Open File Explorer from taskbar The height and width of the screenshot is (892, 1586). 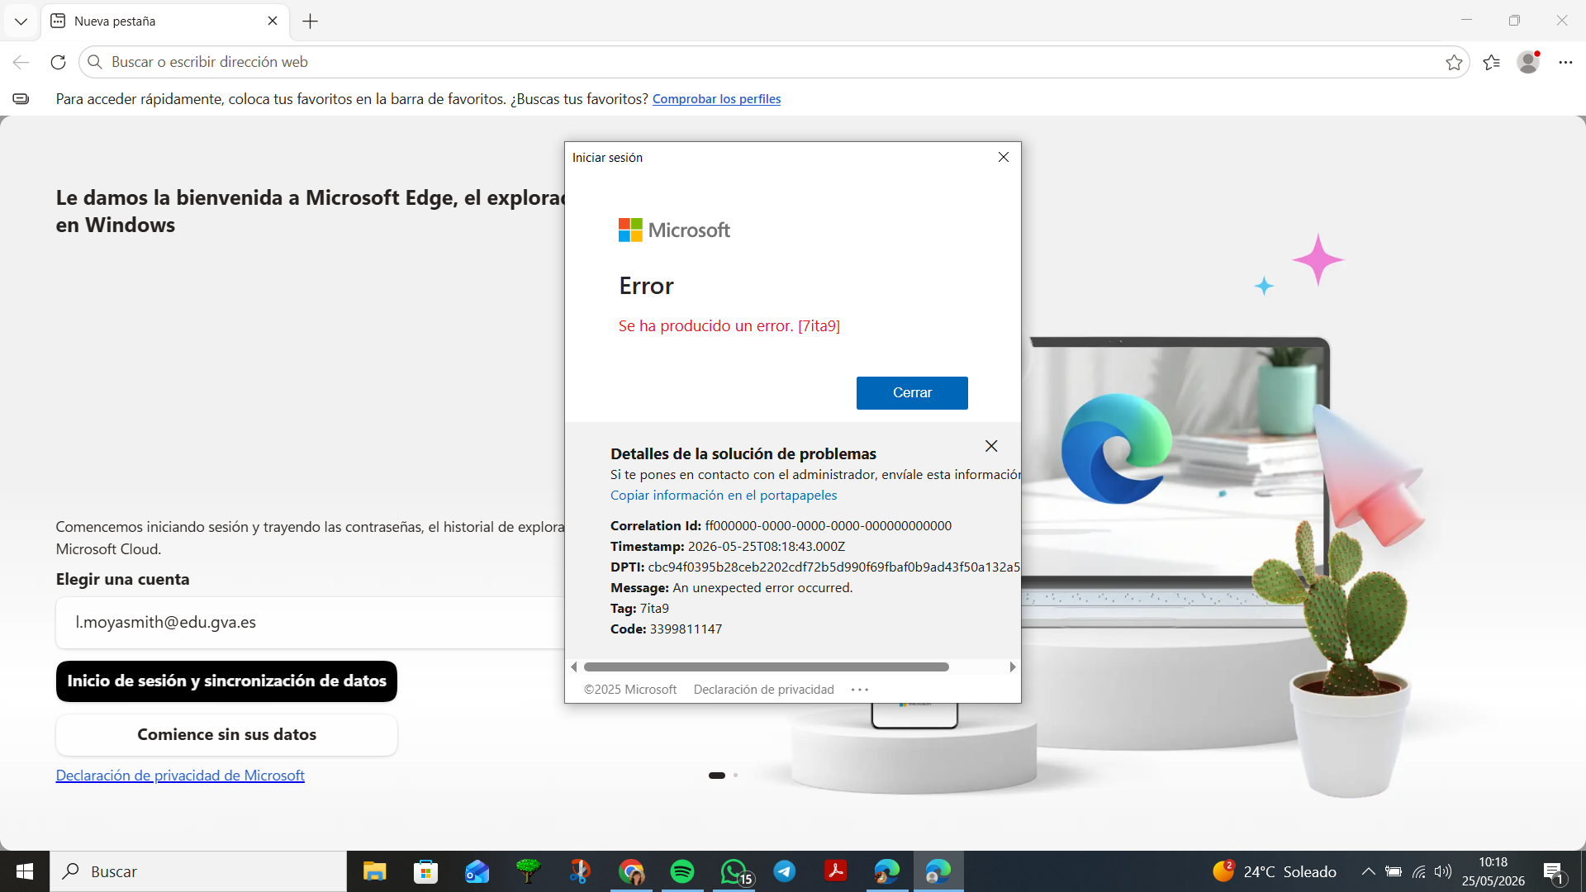[374, 871]
